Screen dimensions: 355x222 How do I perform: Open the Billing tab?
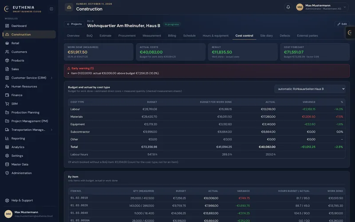pyautogui.click(x=172, y=36)
